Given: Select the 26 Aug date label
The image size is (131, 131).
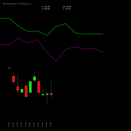Looking at the screenshot, I should click(x=51, y=124).
